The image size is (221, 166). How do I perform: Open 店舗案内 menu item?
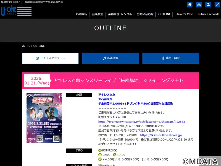(81, 14)
